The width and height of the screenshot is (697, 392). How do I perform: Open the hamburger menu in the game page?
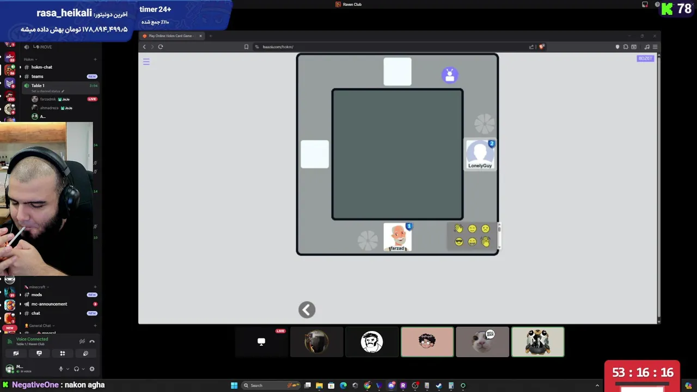146,62
